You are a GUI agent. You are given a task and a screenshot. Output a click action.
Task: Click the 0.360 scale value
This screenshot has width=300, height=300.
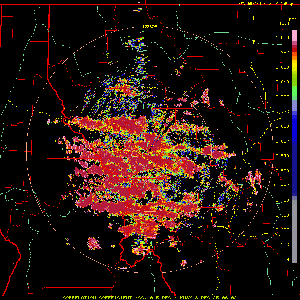pos(282,215)
